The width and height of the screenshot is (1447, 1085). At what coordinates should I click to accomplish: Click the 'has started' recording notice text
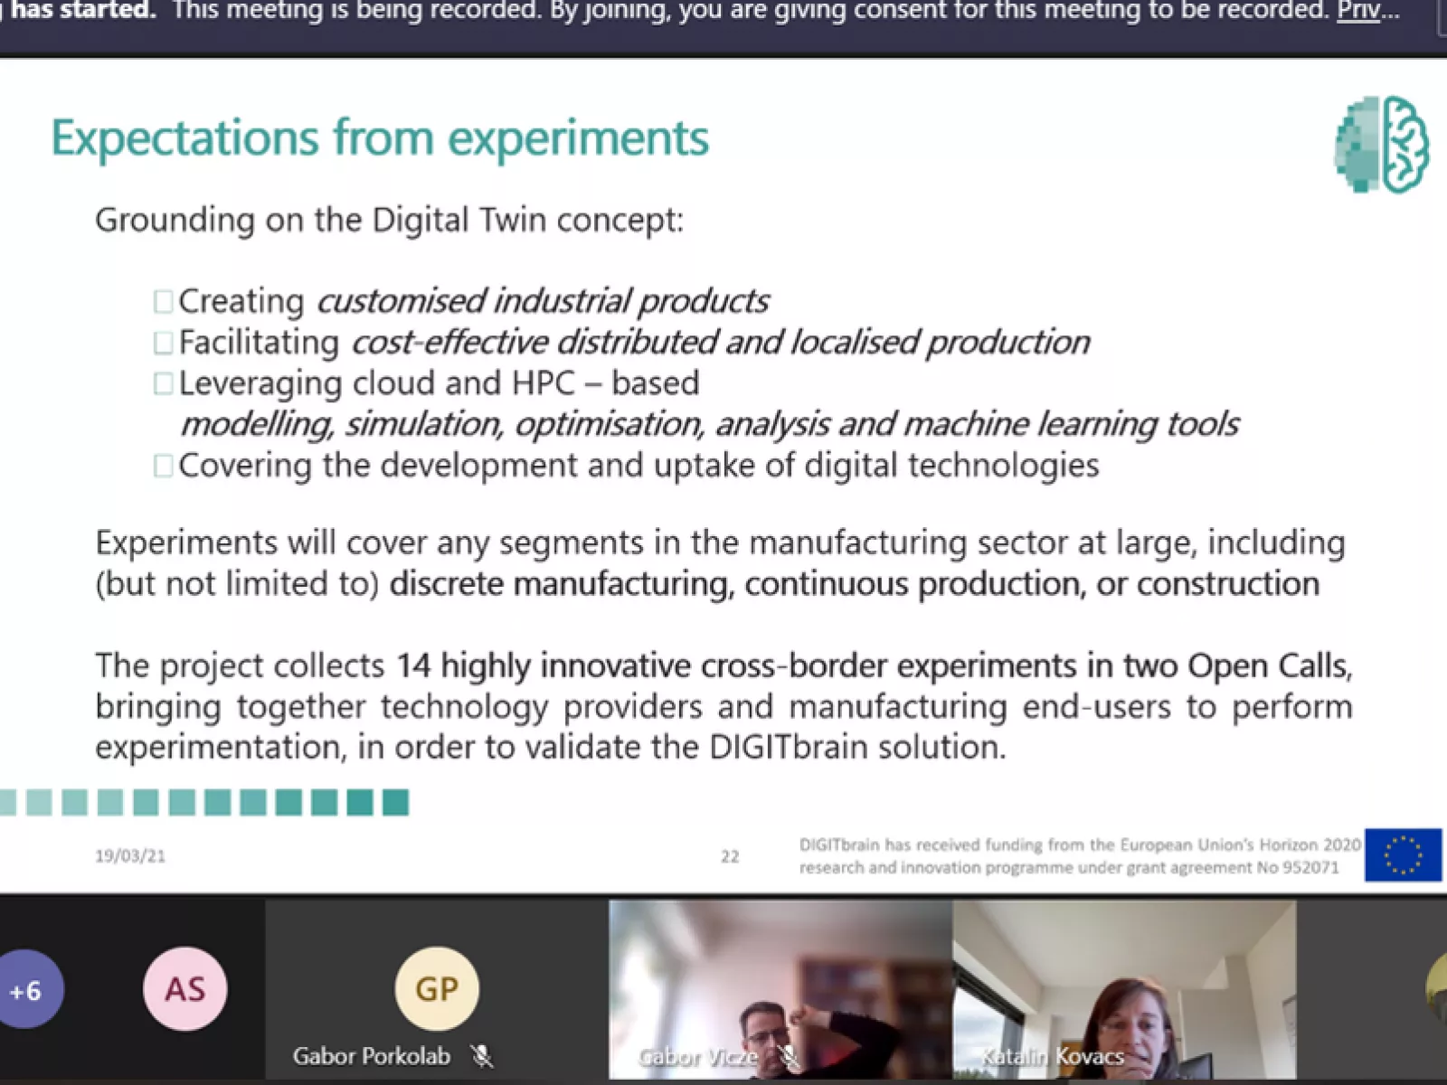pos(81,11)
